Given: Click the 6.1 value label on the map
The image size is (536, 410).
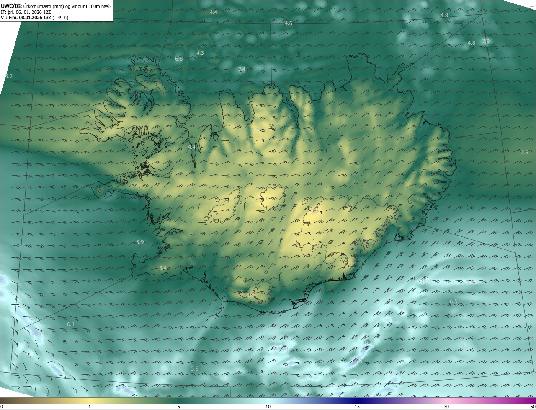Looking at the screenshot, I should click(x=71, y=324).
